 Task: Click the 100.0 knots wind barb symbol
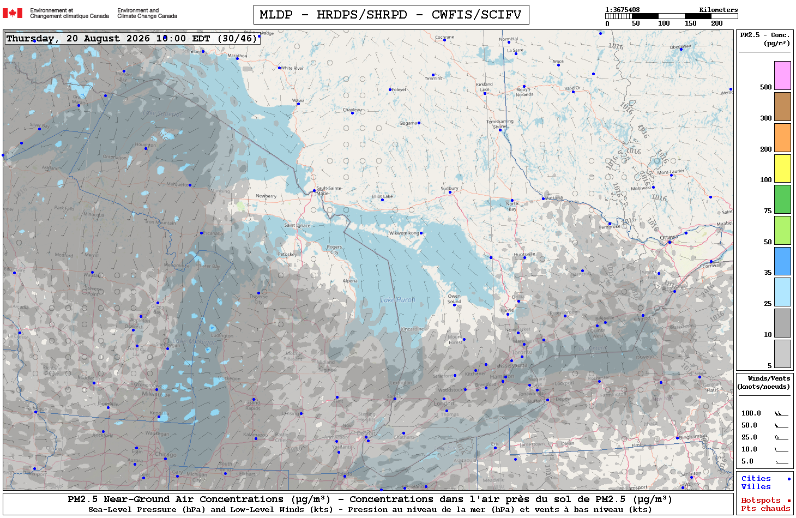click(781, 413)
